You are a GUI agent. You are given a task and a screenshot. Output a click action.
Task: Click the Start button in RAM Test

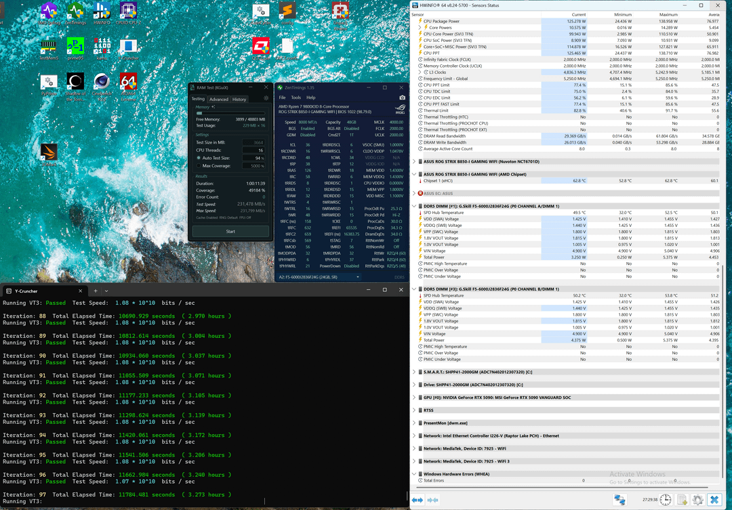click(230, 232)
